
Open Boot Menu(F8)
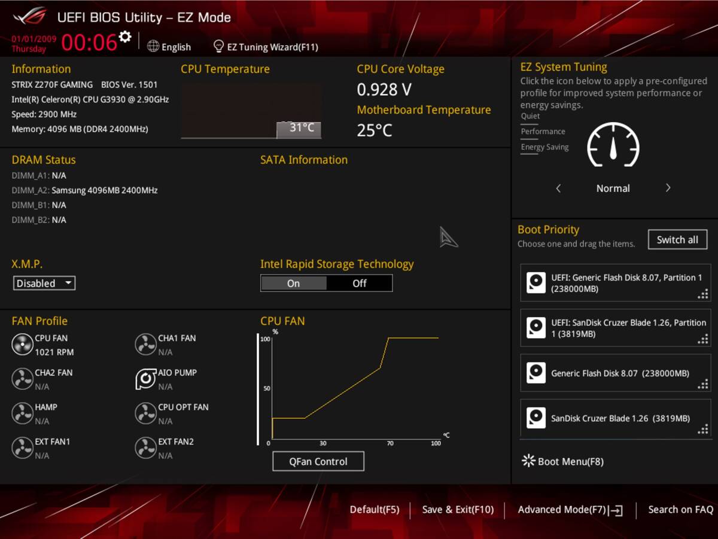click(562, 461)
